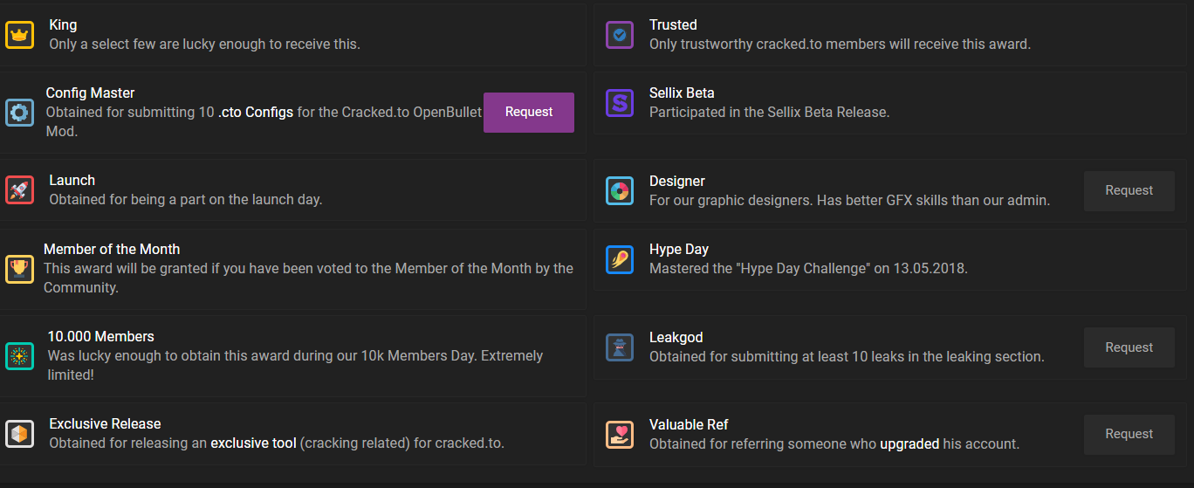Request the Config Master award
The width and height of the screenshot is (1194, 488).
tap(529, 113)
